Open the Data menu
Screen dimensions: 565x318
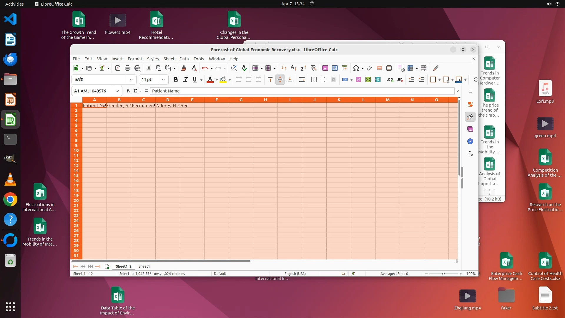[x=184, y=59]
